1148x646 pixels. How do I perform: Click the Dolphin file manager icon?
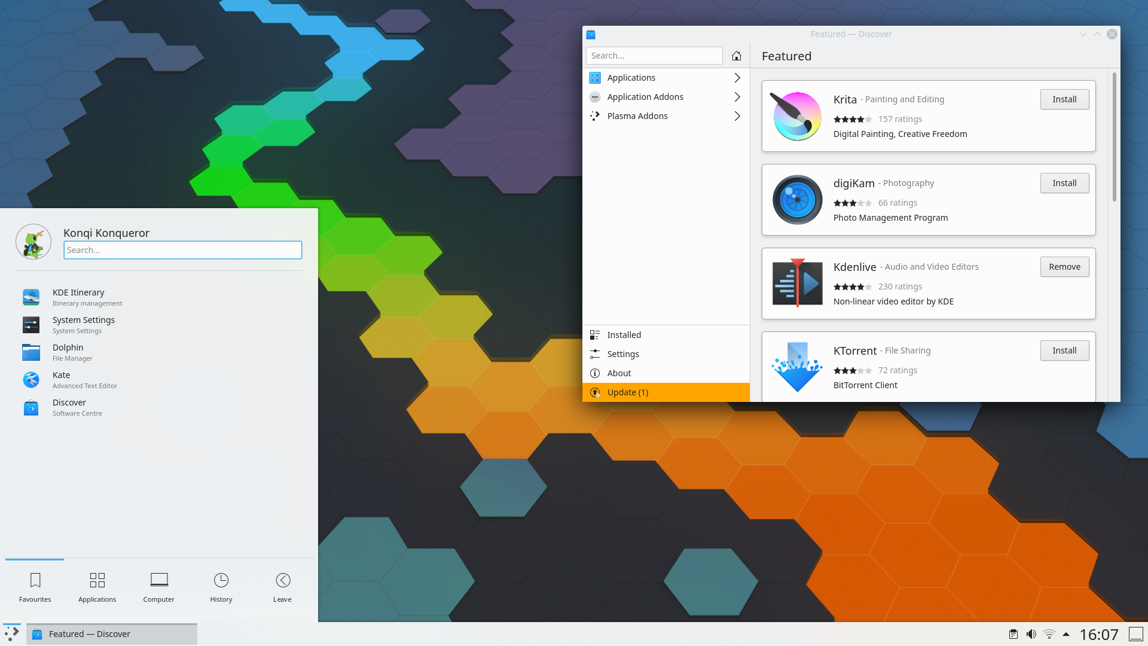(30, 352)
